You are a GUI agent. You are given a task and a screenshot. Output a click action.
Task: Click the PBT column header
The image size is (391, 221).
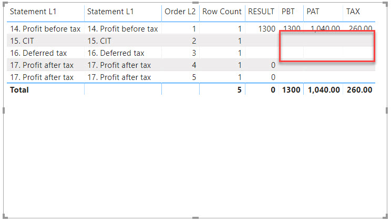tap(288, 12)
